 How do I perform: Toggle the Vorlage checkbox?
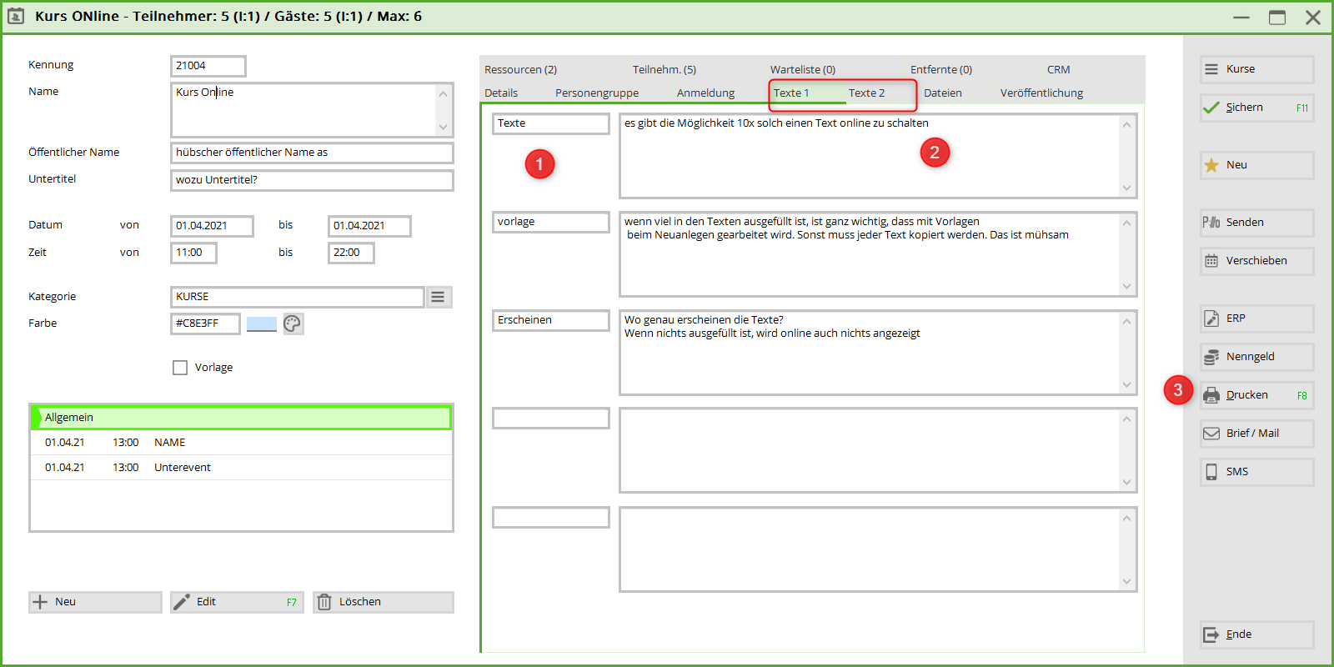pyautogui.click(x=180, y=368)
